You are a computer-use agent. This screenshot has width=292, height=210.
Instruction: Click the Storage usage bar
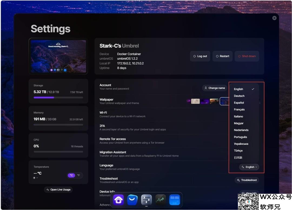pos(58,97)
